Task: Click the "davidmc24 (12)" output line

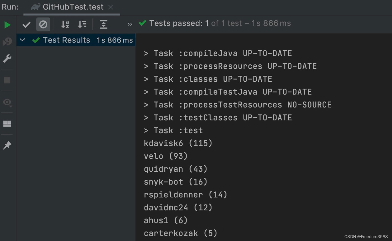Action: [178, 208]
